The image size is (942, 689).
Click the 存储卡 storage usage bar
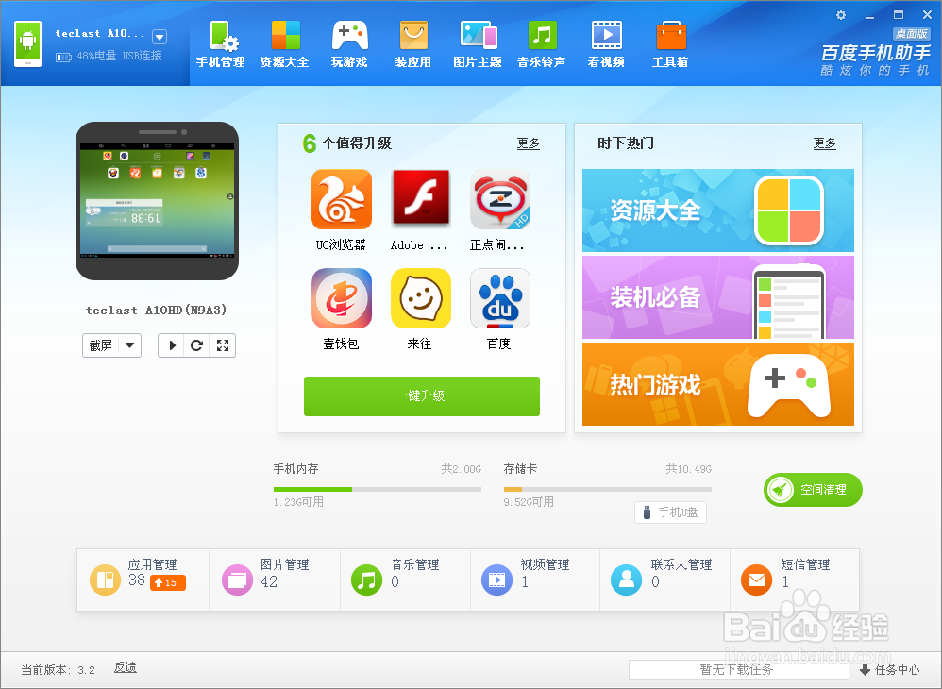(x=607, y=490)
